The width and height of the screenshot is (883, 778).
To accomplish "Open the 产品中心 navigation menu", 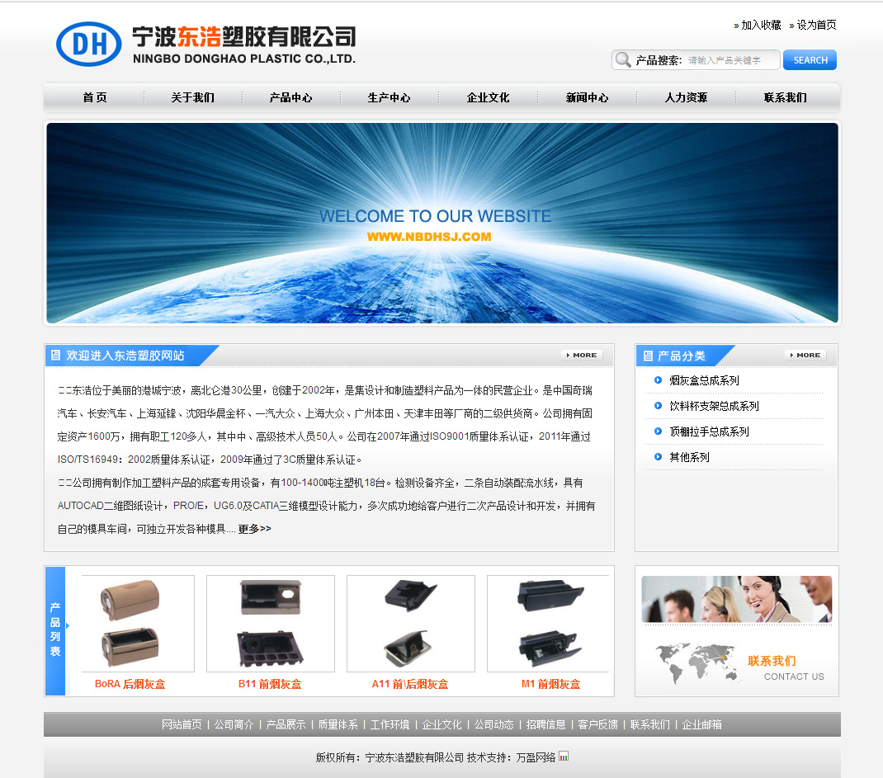I will pos(290,97).
